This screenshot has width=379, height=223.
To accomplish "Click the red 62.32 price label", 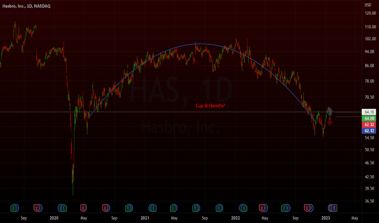I will (369, 124).
